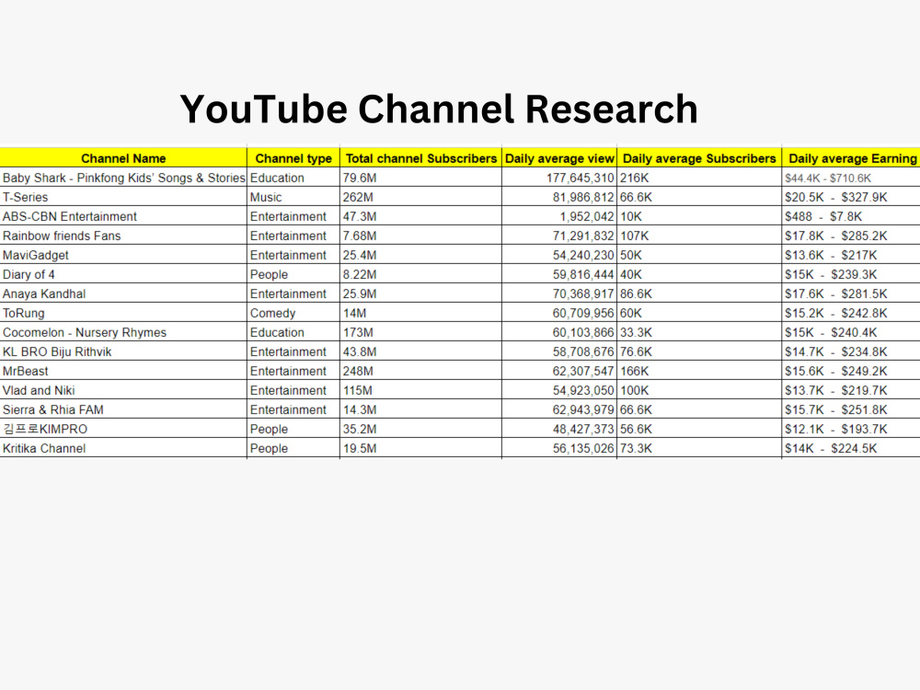Select the '115M' subscribers cell

click(x=420, y=391)
